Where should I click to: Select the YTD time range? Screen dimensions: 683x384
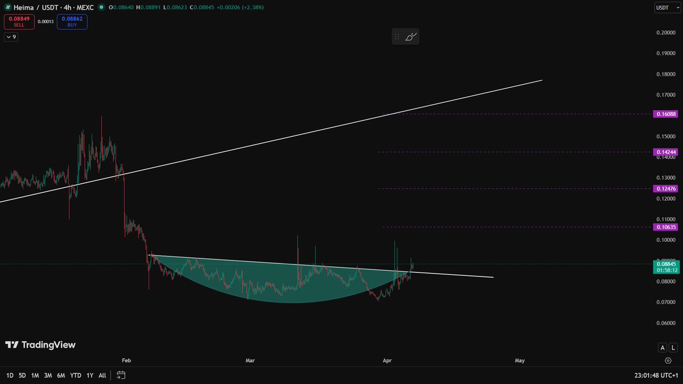[75, 375]
